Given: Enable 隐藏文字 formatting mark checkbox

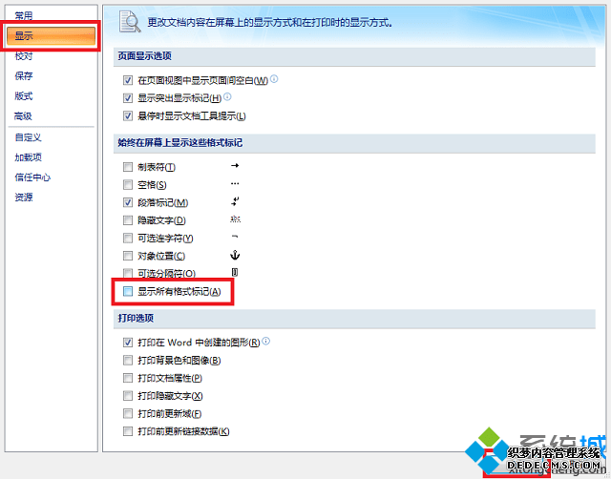Looking at the screenshot, I should [x=128, y=220].
